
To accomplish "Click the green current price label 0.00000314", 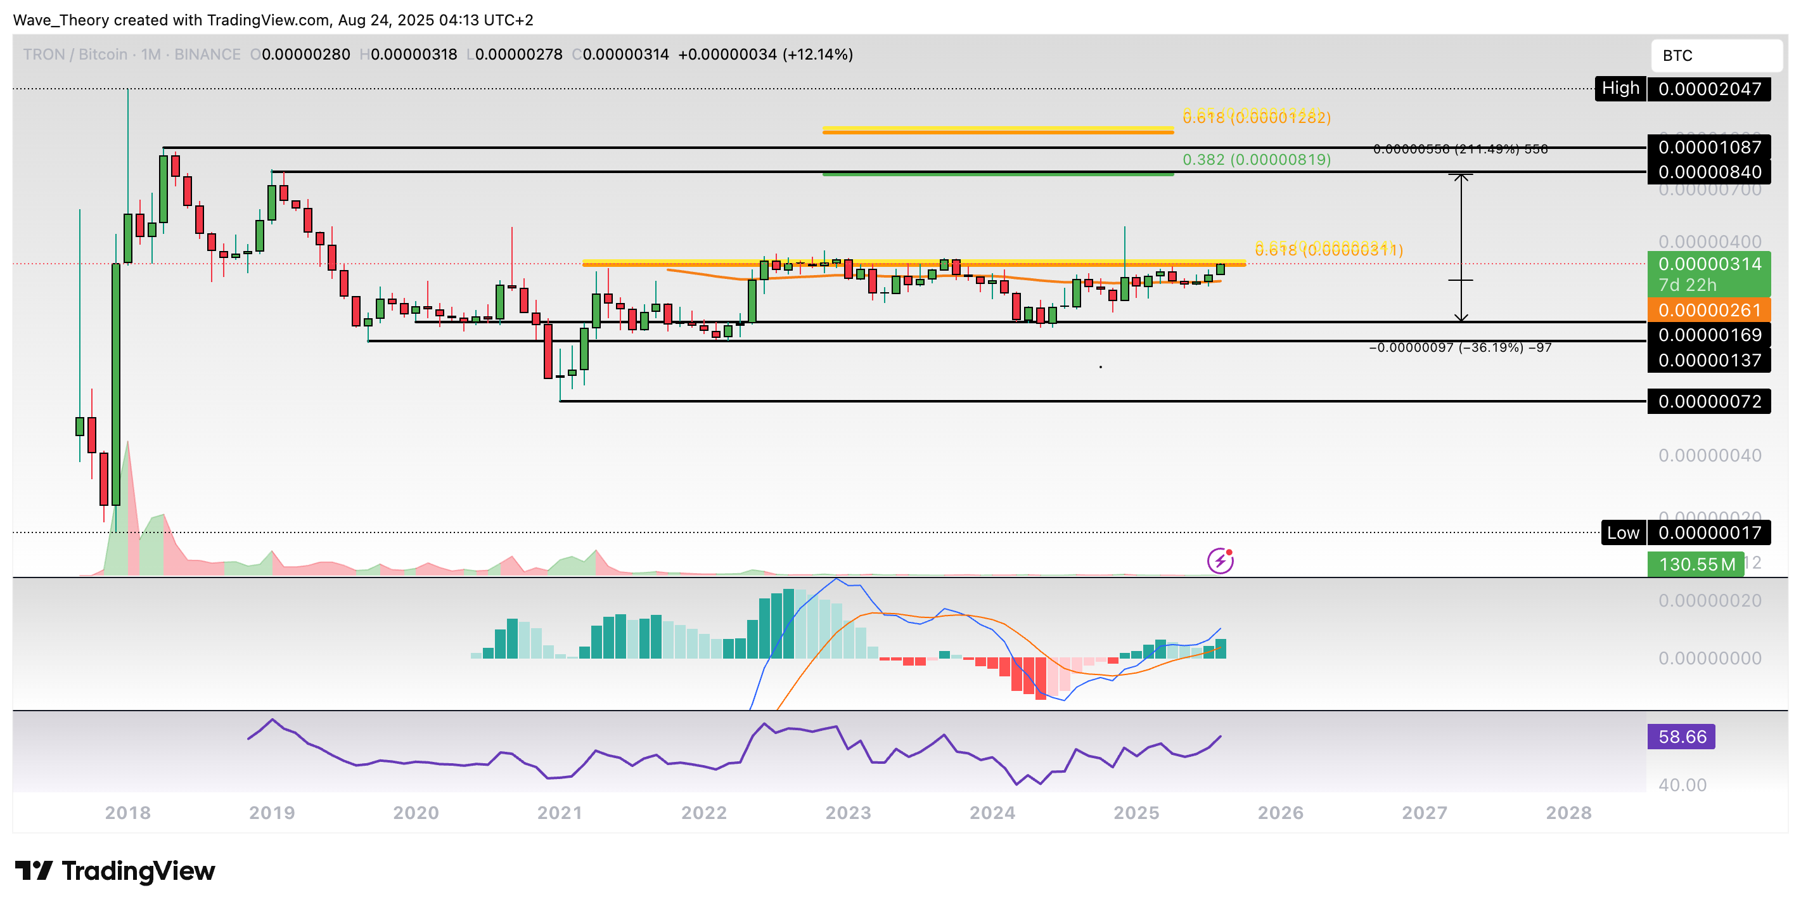I will [x=1708, y=264].
